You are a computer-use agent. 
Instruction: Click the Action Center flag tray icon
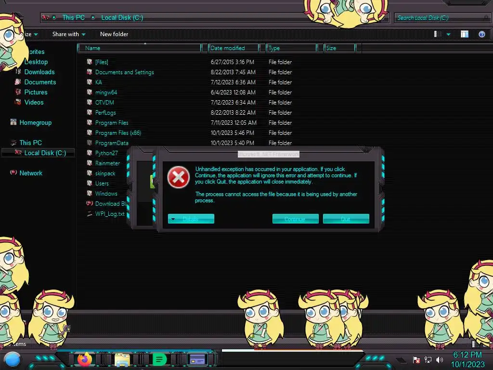(x=416, y=359)
